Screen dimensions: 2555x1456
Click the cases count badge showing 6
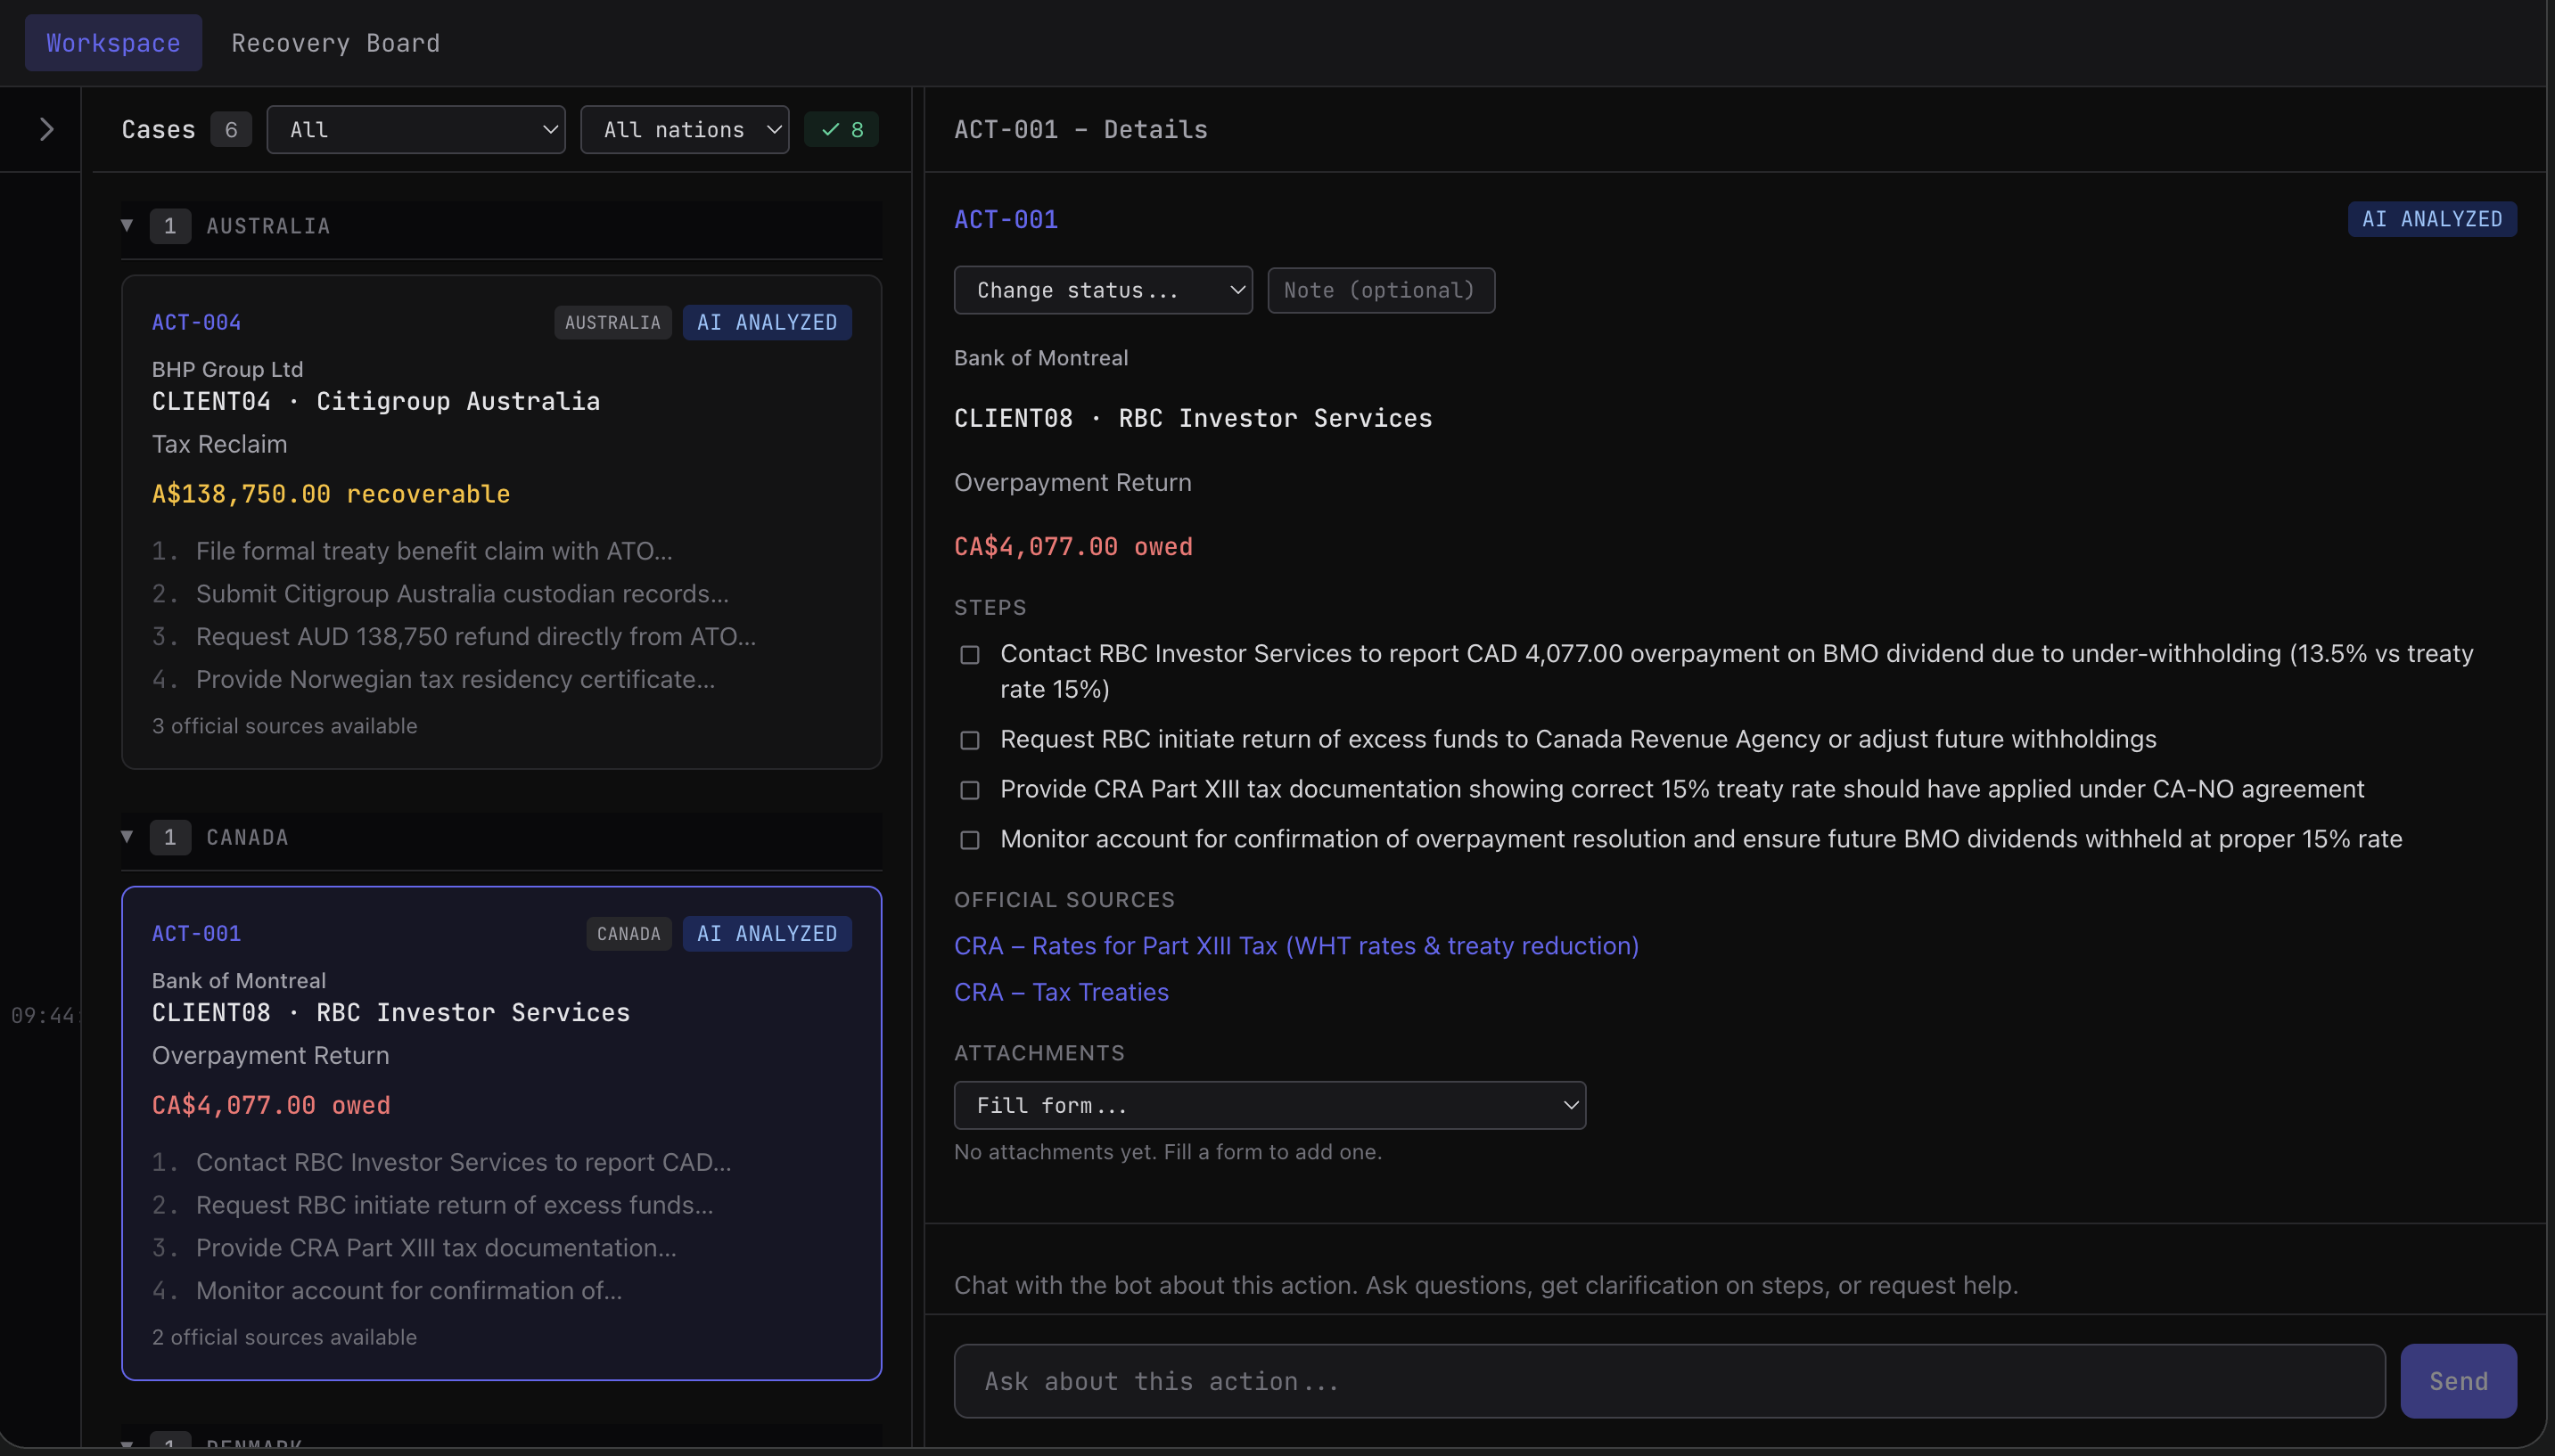[x=231, y=129]
